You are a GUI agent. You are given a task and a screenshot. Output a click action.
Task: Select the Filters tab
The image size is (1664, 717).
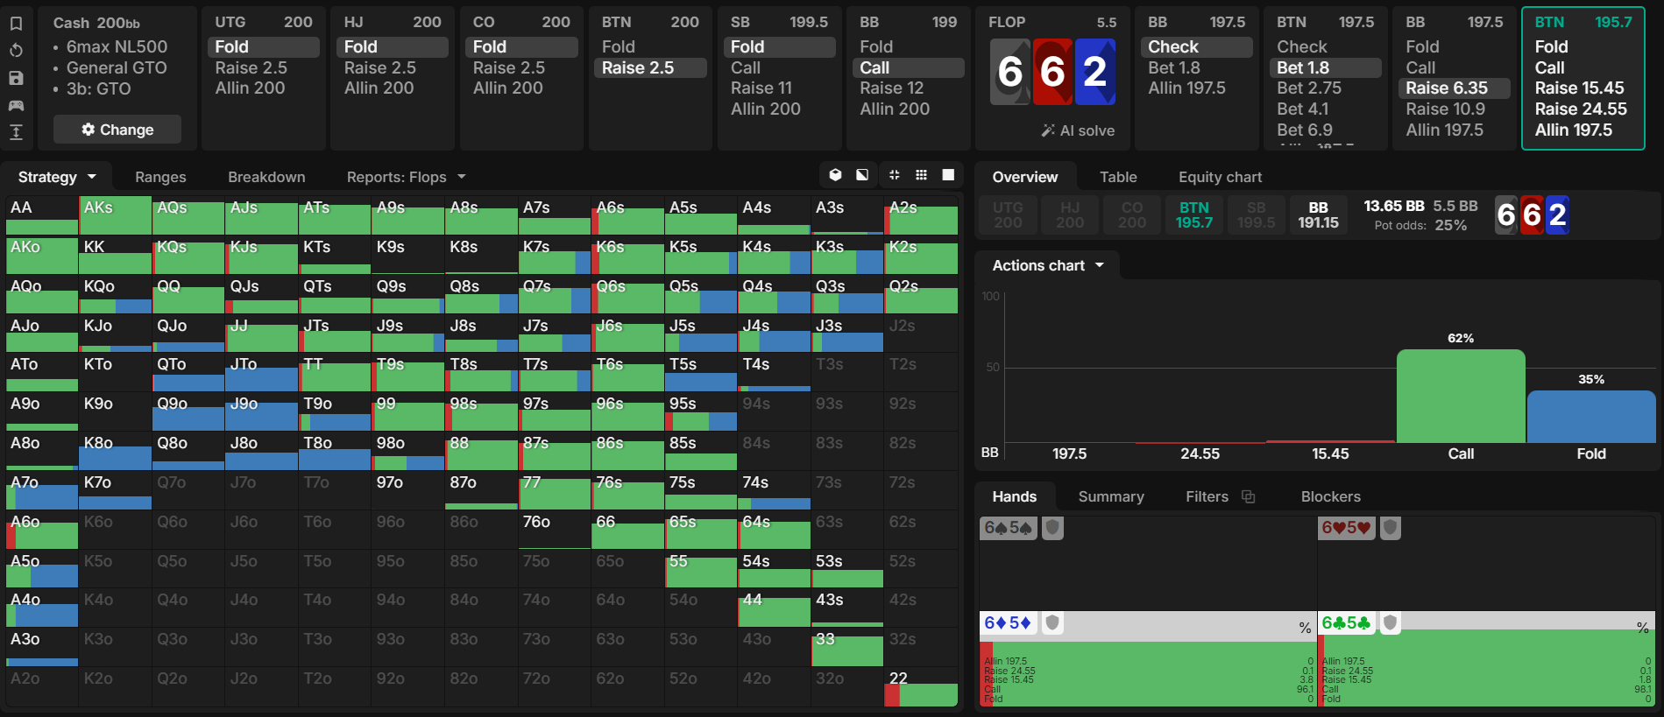coord(1207,496)
